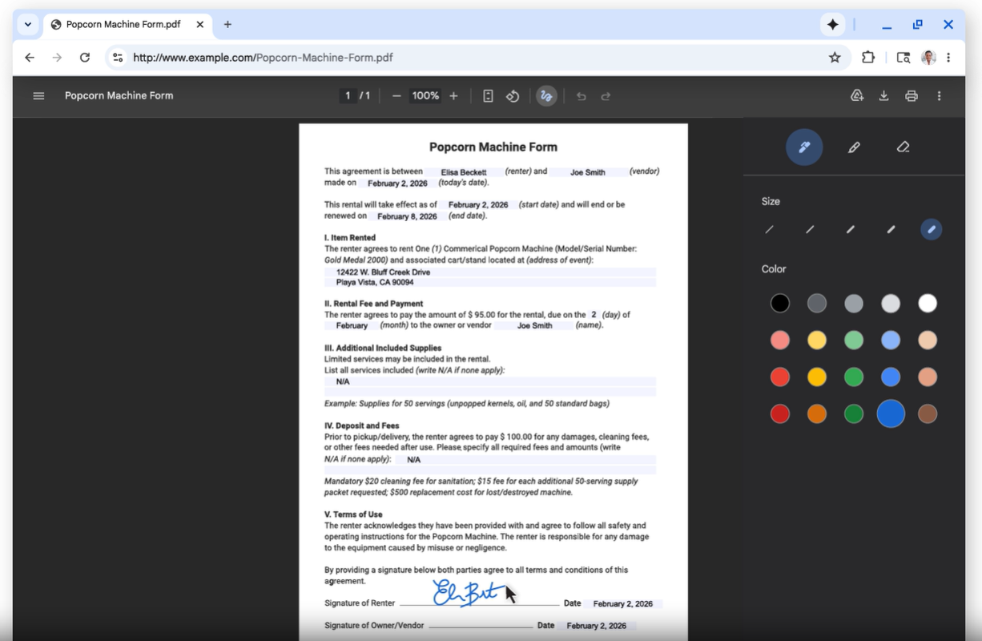Toggle the annotation draw mode button
The image size is (982, 641).
546,96
